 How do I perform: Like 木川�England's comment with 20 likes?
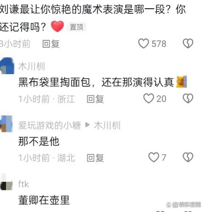(x=149, y=98)
